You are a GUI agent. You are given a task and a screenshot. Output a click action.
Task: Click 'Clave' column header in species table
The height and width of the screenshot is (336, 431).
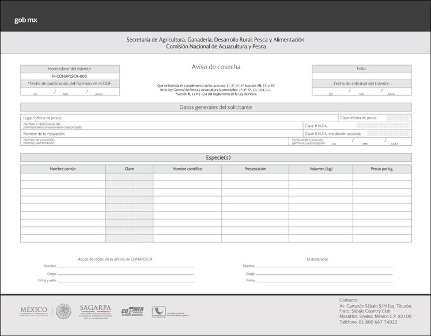[129, 169]
